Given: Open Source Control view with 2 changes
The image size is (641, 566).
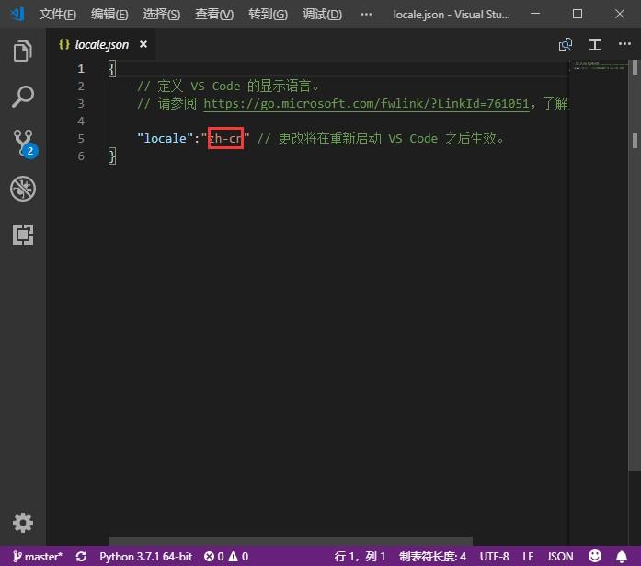Looking at the screenshot, I should (x=24, y=144).
